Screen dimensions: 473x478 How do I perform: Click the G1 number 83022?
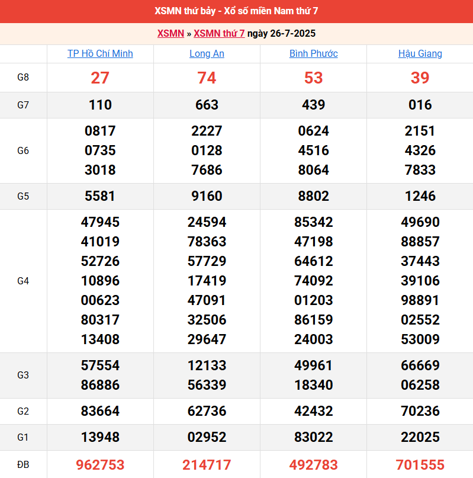click(314, 437)
